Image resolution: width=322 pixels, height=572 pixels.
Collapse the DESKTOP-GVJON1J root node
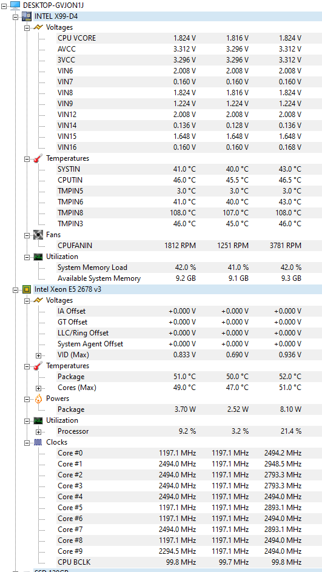(4, 5)
